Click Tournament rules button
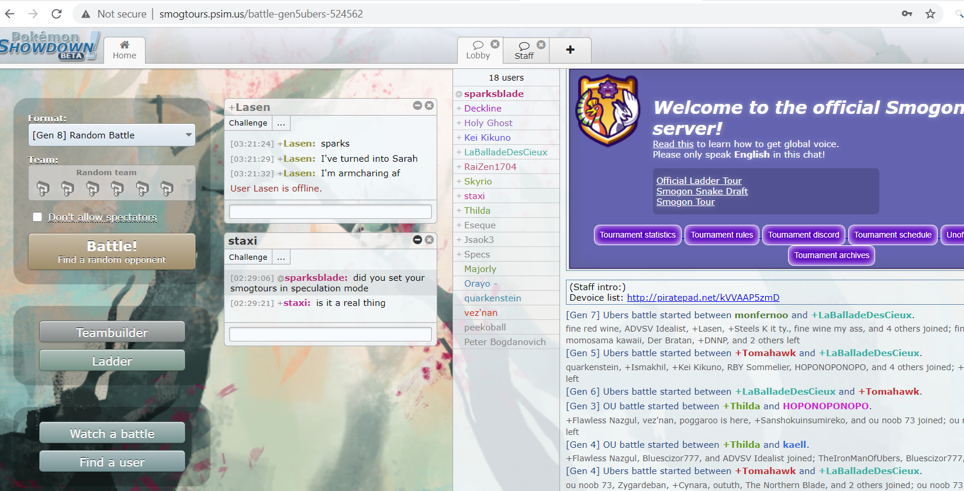This screenshot has height=491, width=964. coord(722,235)
